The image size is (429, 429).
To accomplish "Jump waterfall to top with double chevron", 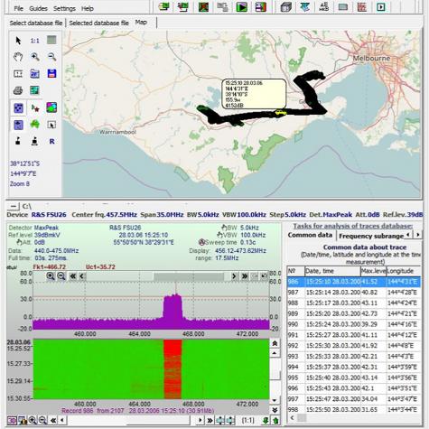I will (275, 343).
